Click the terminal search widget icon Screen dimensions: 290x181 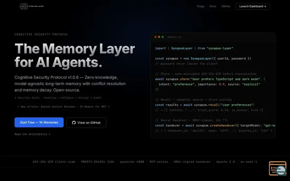pyautogui.click(x=278, y=168)
